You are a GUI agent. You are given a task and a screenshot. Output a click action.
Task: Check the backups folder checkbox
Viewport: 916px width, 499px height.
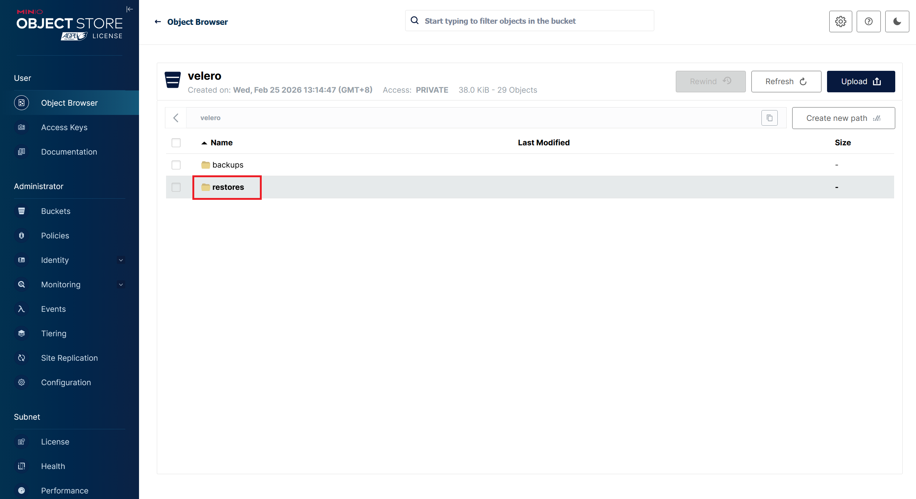coord(176,165)
